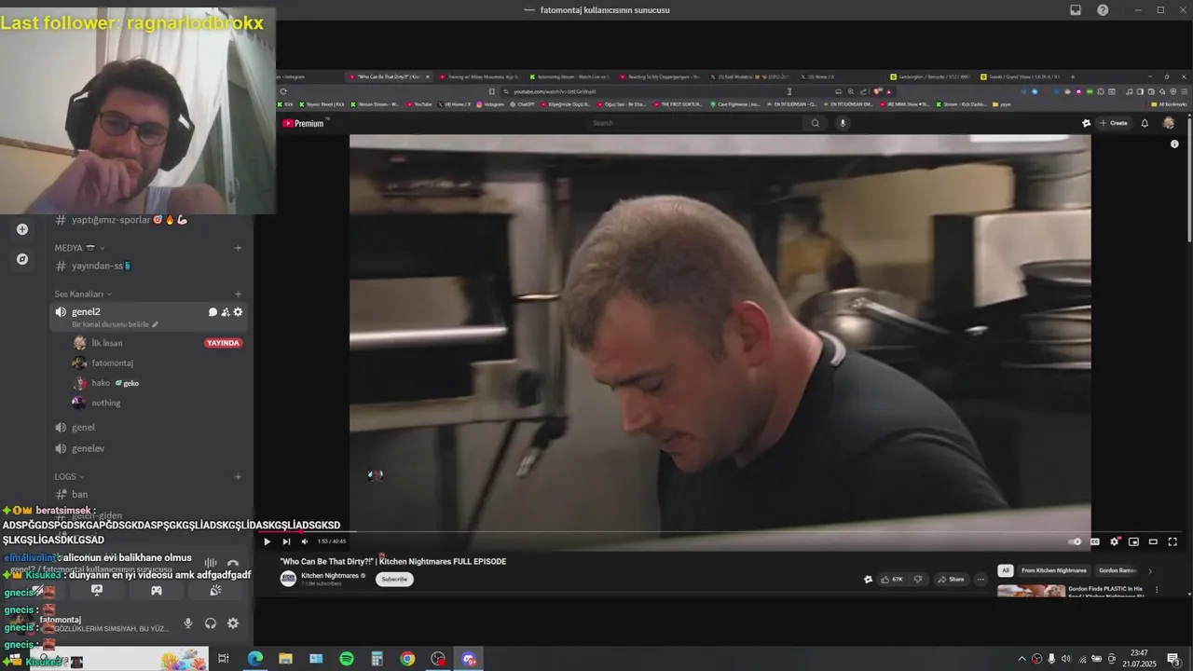The width and height of the screenshot is (1193, 671).
Task: Select the All filter chip
Action: 1005,570
